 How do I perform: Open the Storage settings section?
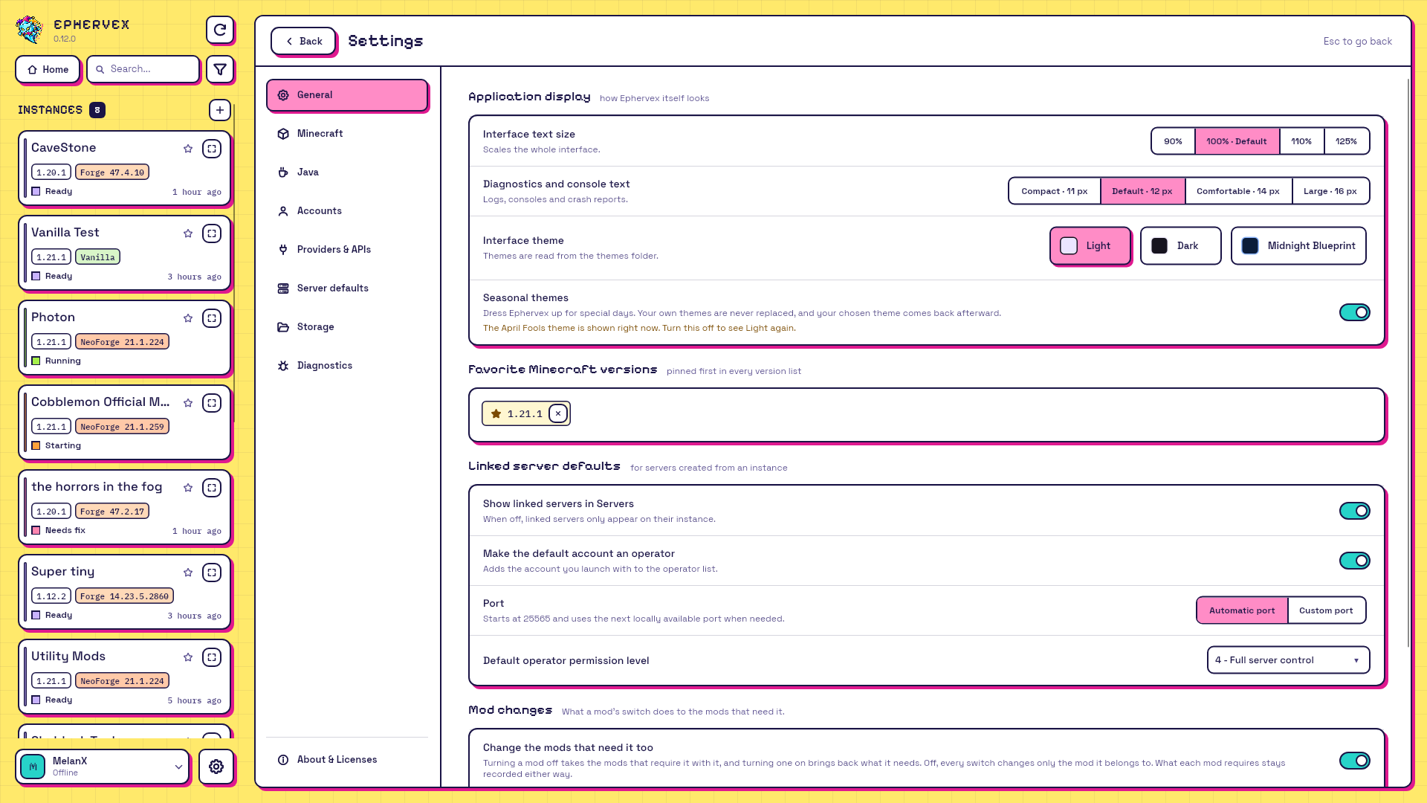point(347,327)
